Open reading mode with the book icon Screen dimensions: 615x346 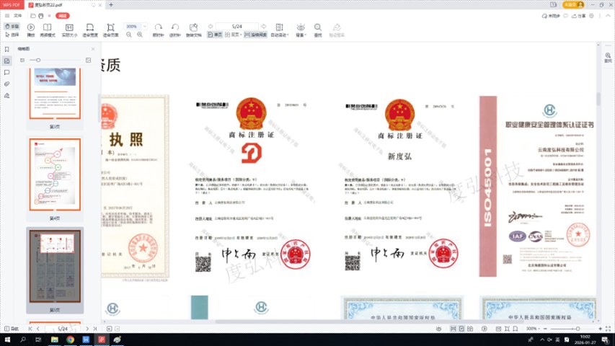48,30
